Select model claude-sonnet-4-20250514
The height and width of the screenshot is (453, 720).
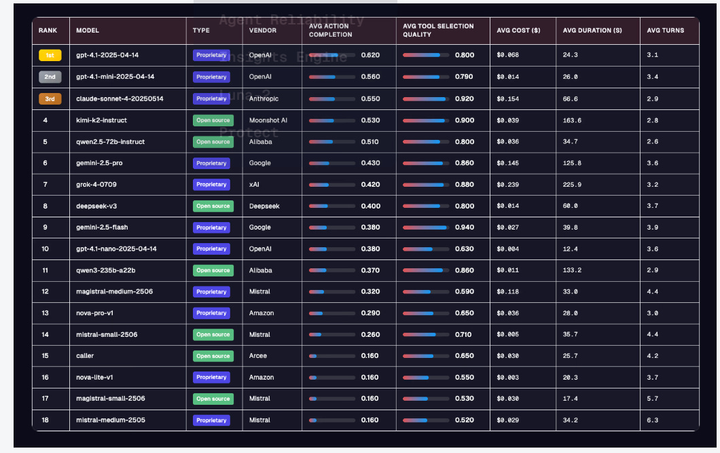pyautogui.click(x=120, y=98)
